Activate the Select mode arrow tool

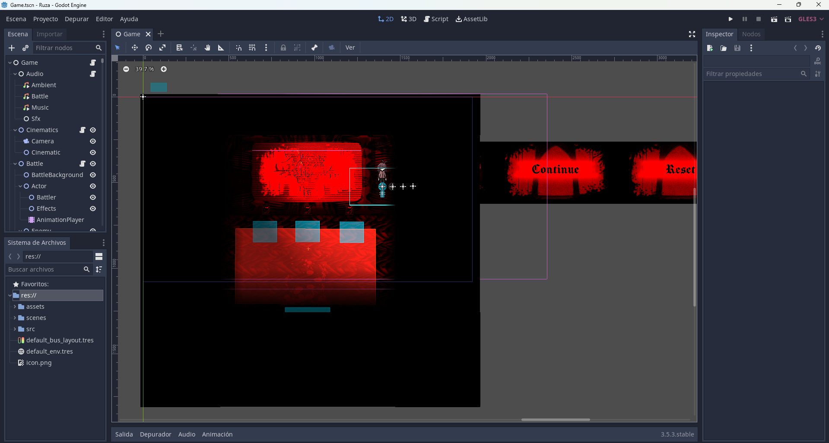(118, 47)
